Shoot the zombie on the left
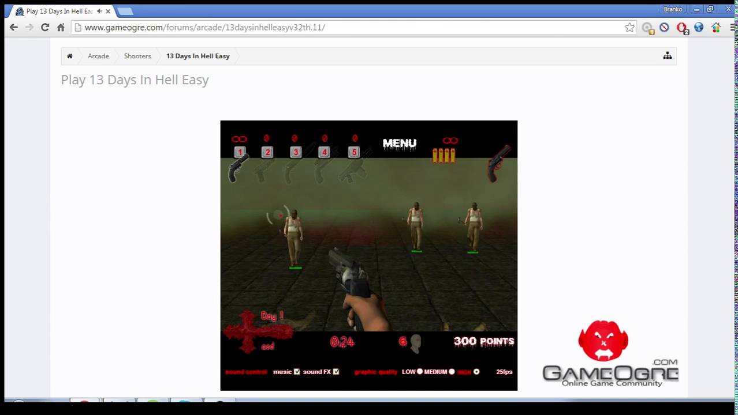 pos(294,237)
